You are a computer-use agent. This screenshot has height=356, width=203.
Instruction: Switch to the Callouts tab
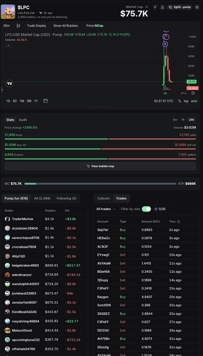(x=103, y=198)
